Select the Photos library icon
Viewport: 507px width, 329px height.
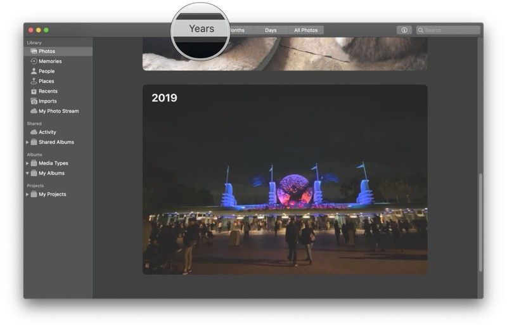(x=34, y=51)
